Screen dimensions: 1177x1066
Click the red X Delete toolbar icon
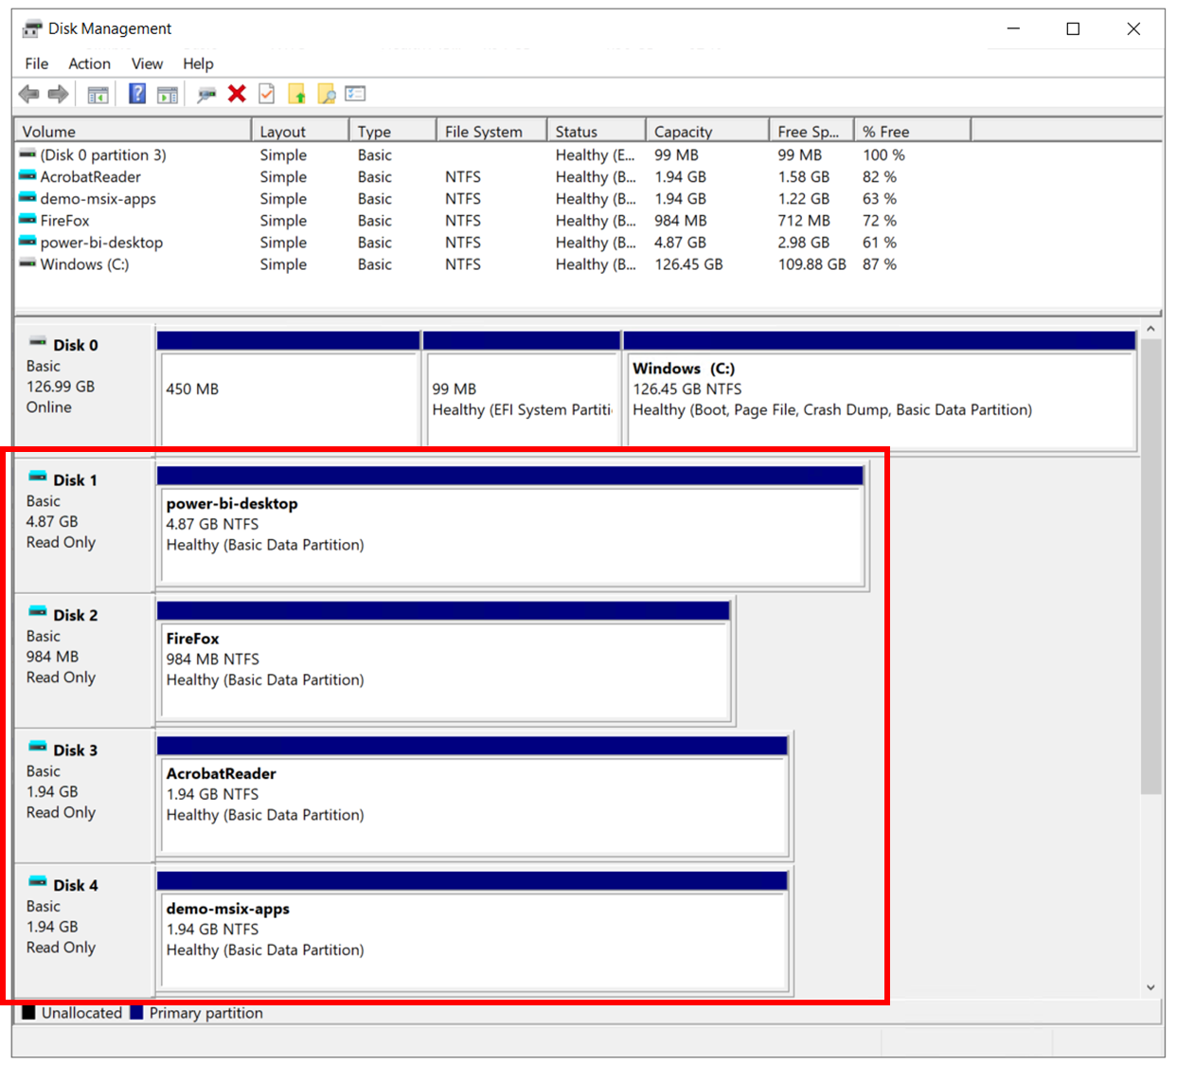(237, 93)
